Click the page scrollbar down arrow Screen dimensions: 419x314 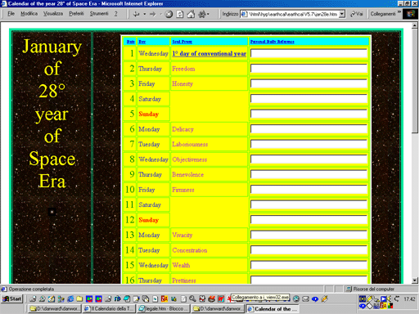click(415, 280)
